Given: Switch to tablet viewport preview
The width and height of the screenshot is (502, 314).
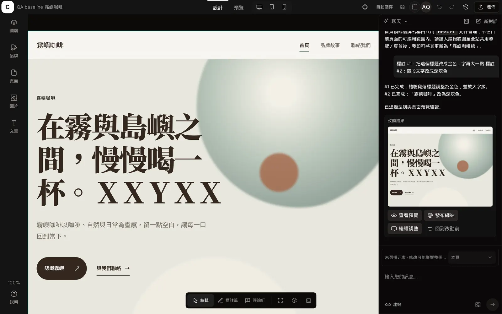Looking at the screenshot, I should [x=272, y=7].
